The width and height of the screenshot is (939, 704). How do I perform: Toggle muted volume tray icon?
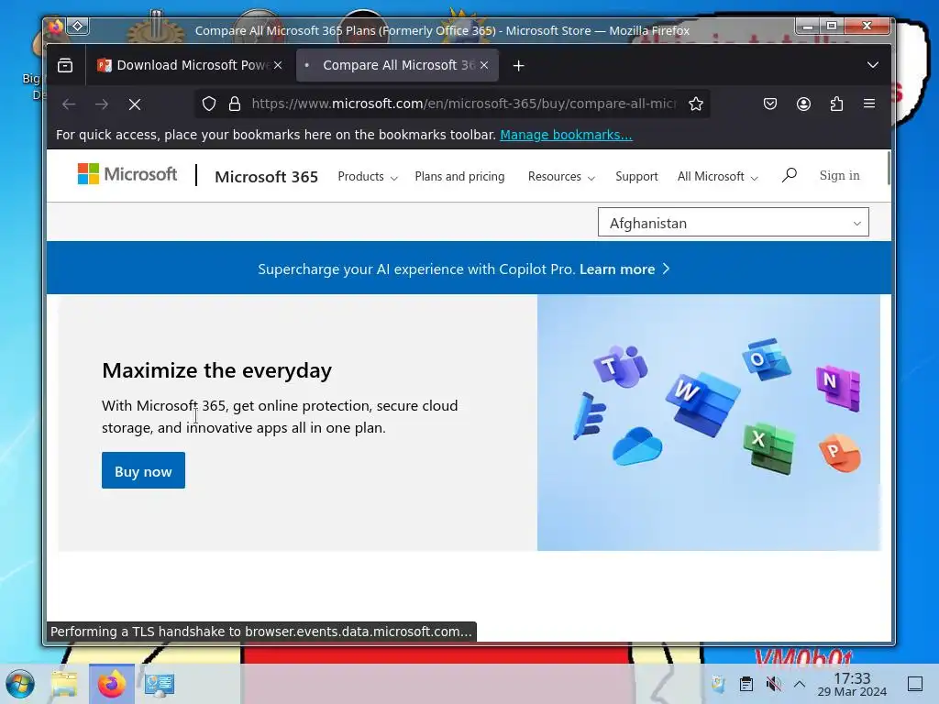pyautogui.click(x=774, y=684)
